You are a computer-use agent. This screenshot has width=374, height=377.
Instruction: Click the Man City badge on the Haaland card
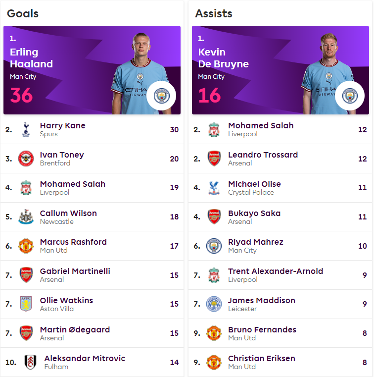tap(161, 96)
